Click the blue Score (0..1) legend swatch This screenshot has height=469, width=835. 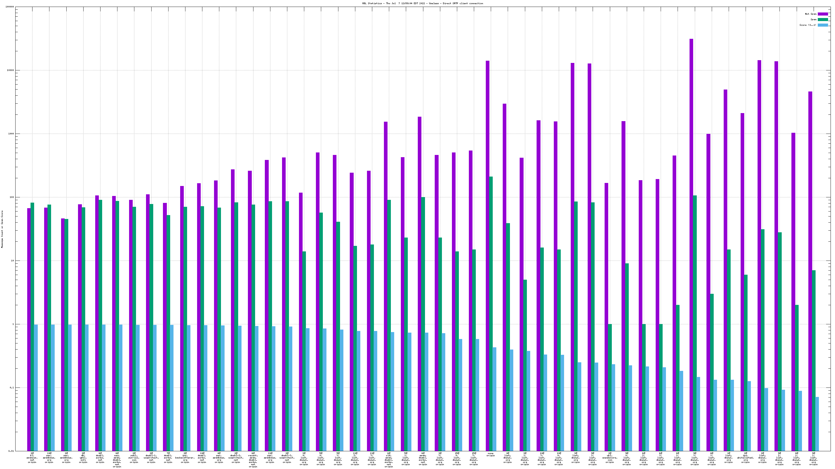823,25
